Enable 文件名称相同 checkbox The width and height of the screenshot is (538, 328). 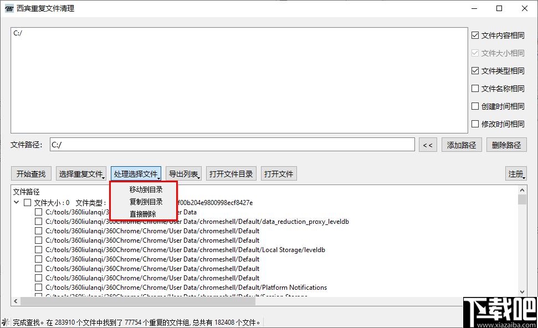[x=475, y=89]
